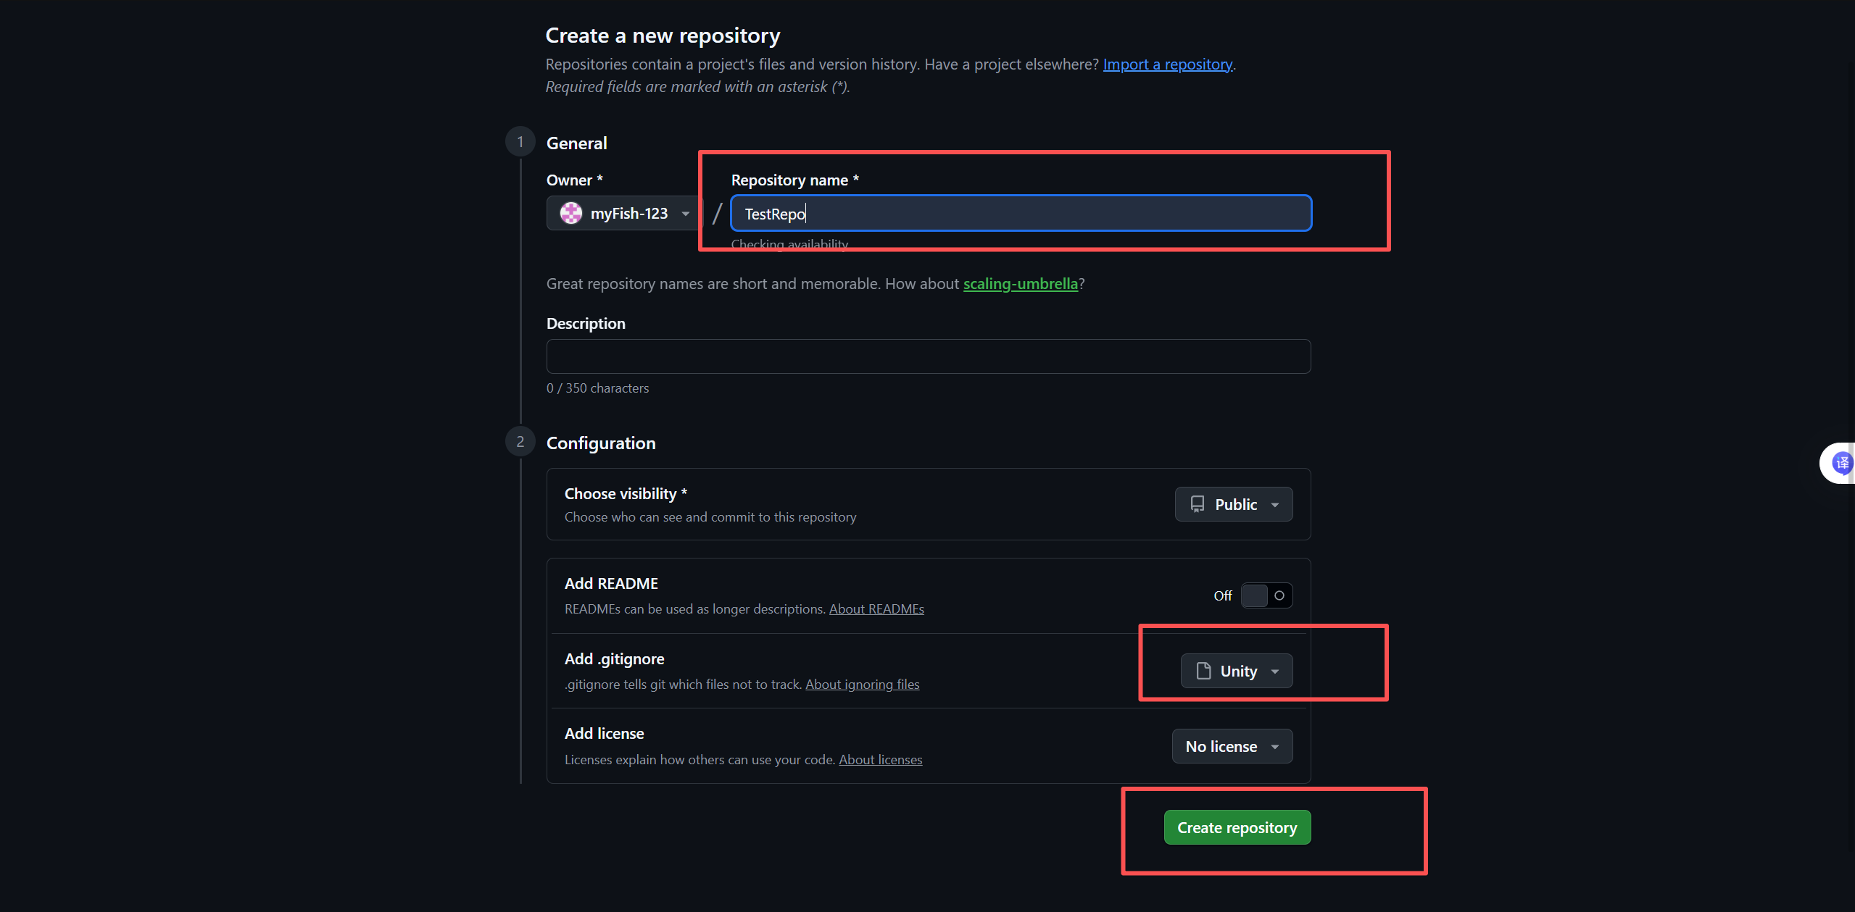Viewport: 1855px width, 912px height.
Task: Click the 'Add .gitignore' label
Action: click(615, 659)
